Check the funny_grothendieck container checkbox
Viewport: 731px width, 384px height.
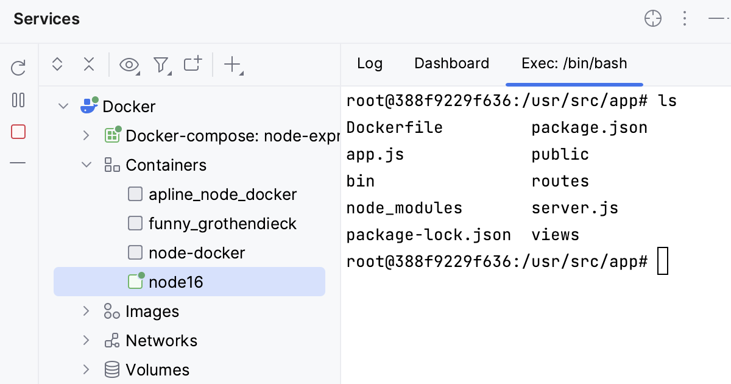click(x=135, y=223)
